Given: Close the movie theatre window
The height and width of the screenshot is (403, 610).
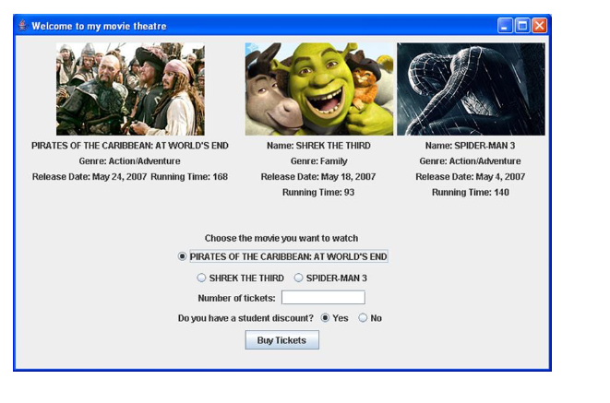Looking at the screenshot, I should click(x=539, y=26).
